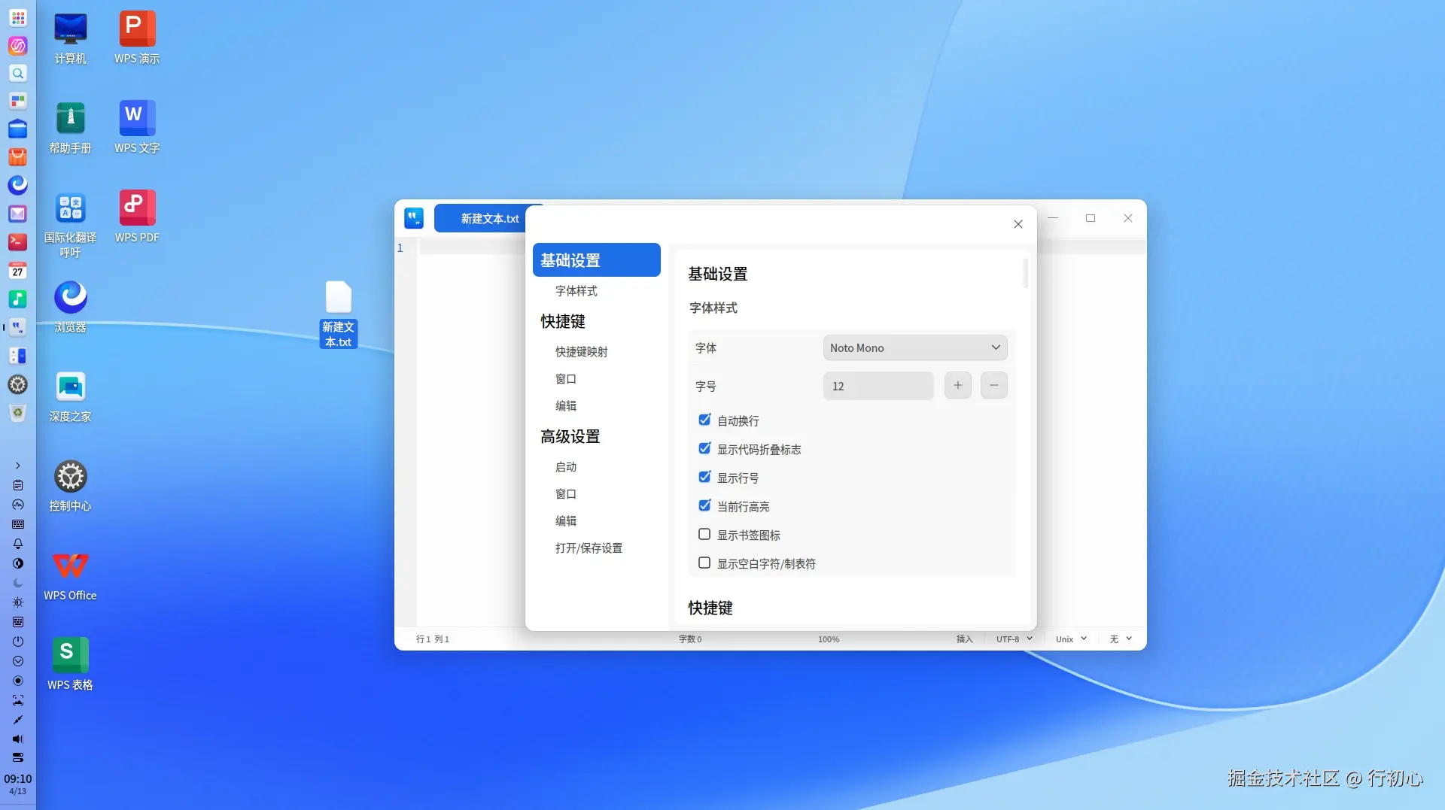This screenshot has height=810, width=1445.
Task: Open the calculator icon in the dock
Action: (18, 356)
